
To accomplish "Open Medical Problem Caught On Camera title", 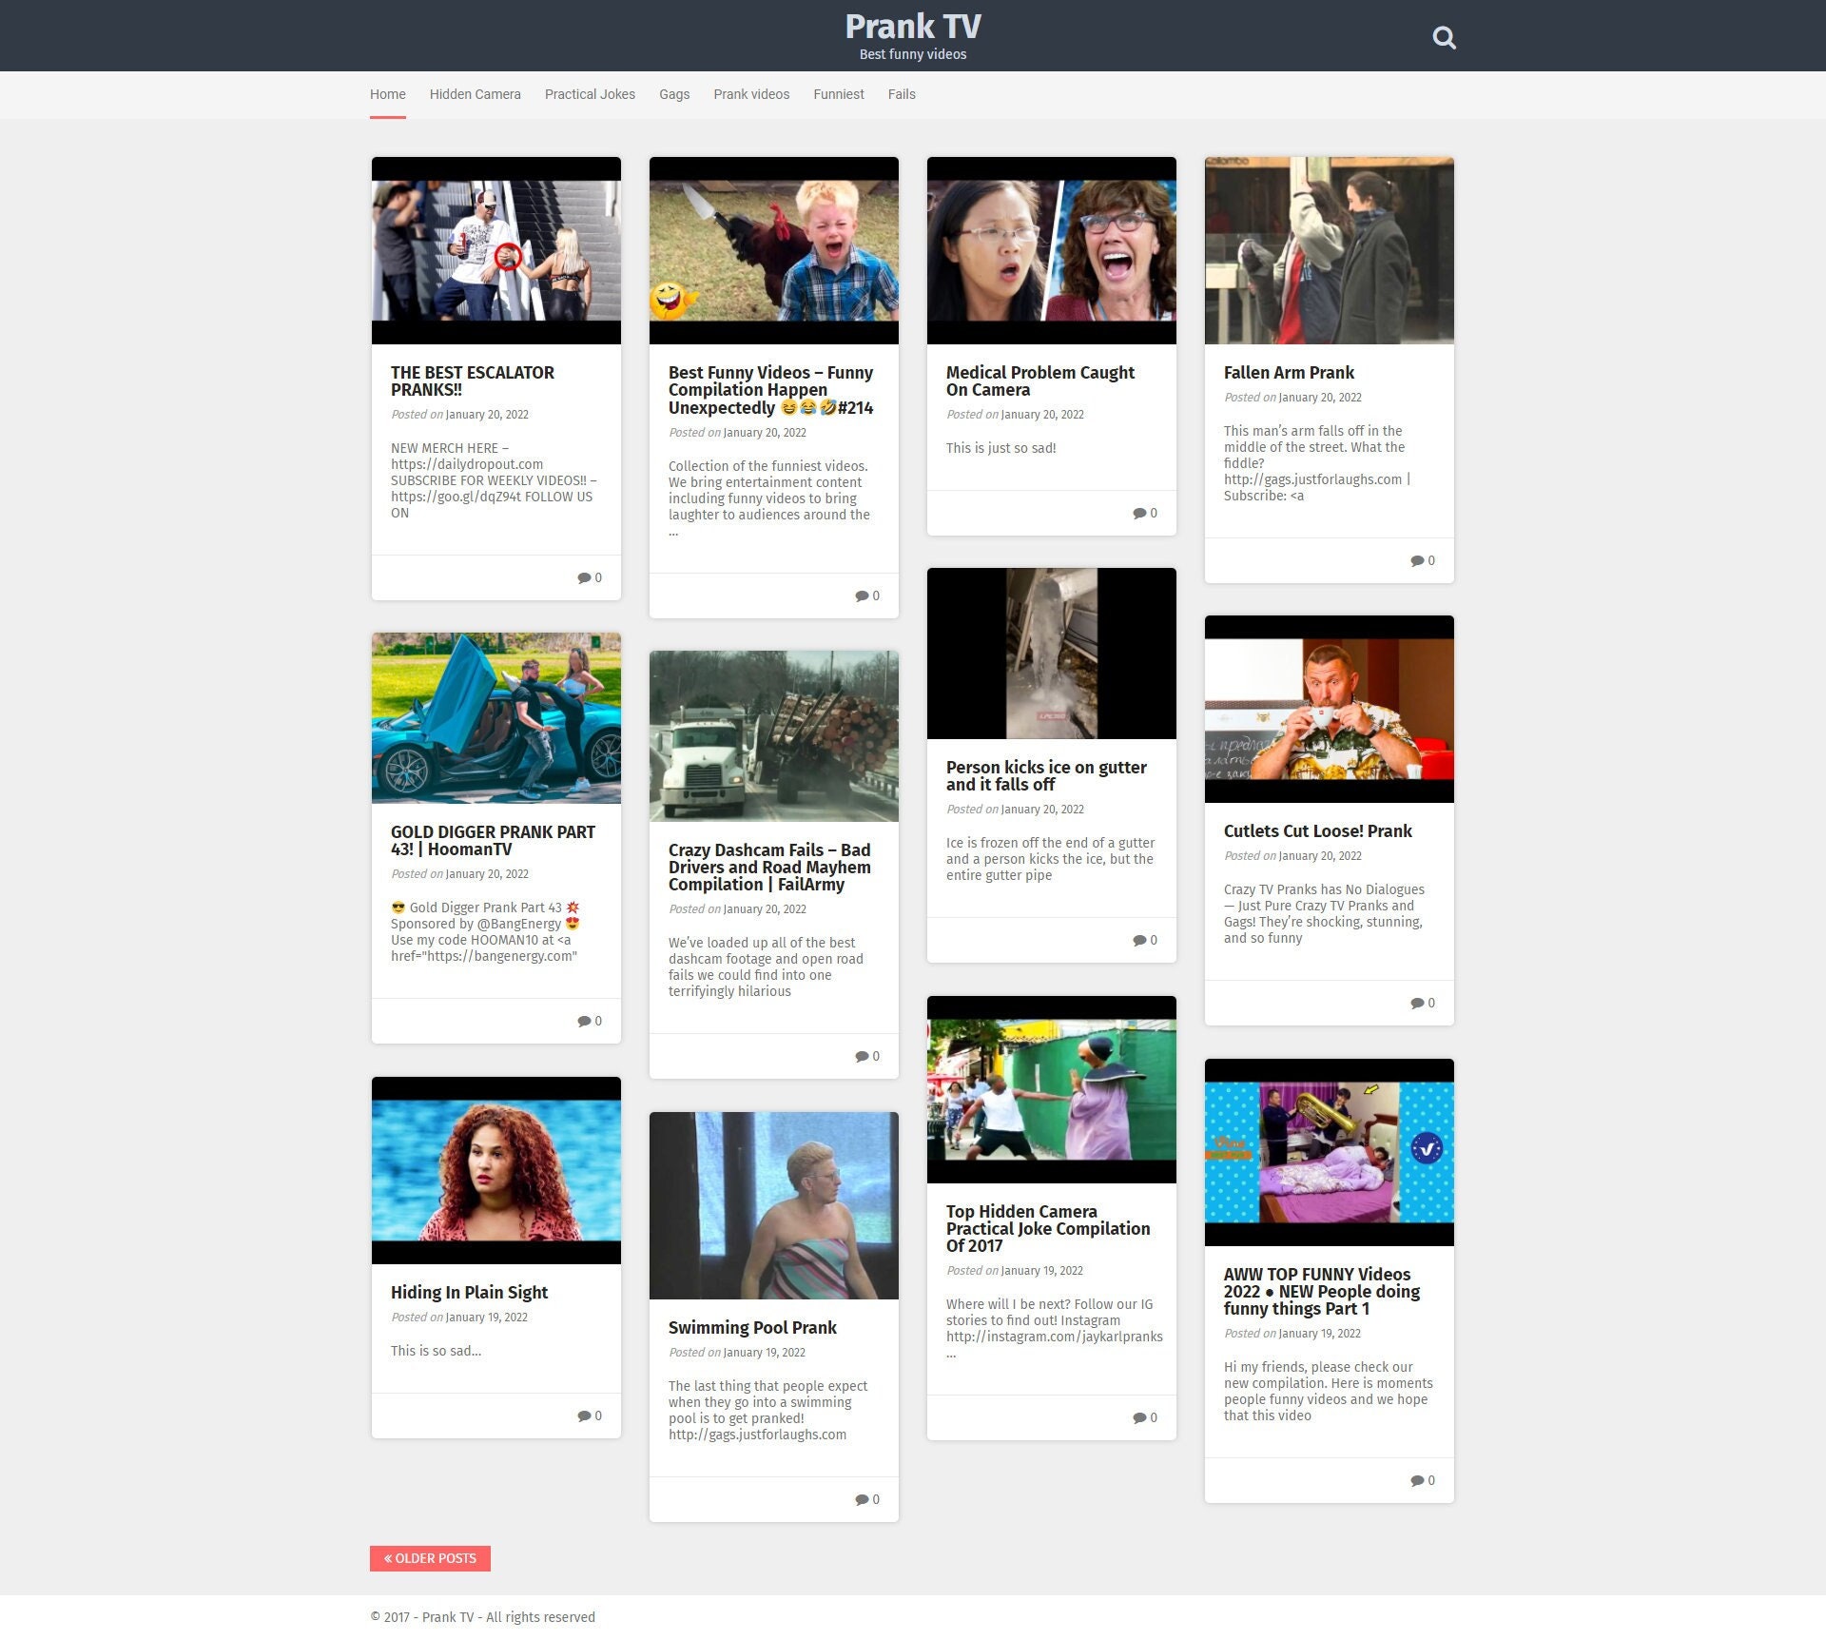I will [x=1040, y=381].
